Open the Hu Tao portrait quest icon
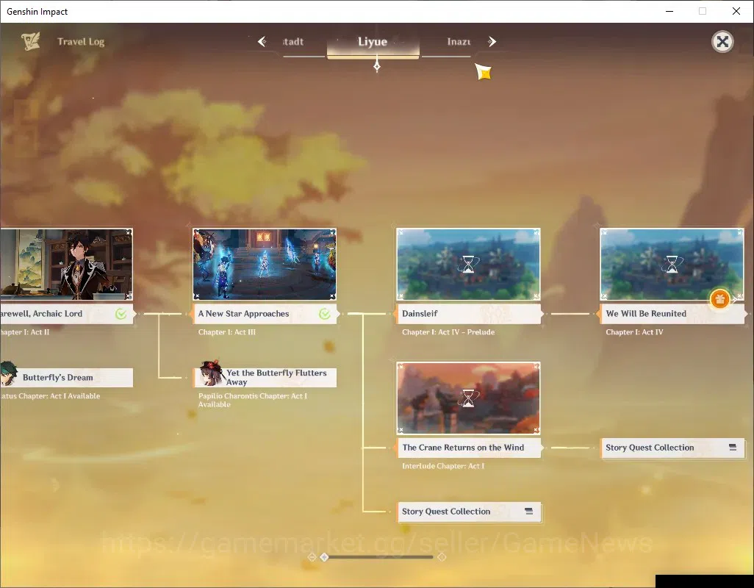This screenshot has height=588, width=754. click(211, 373)
